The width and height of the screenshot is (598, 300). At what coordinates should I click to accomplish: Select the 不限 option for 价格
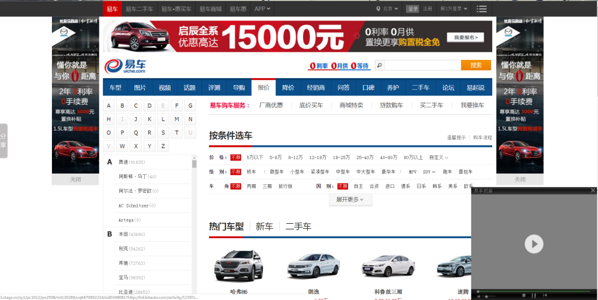235,157
